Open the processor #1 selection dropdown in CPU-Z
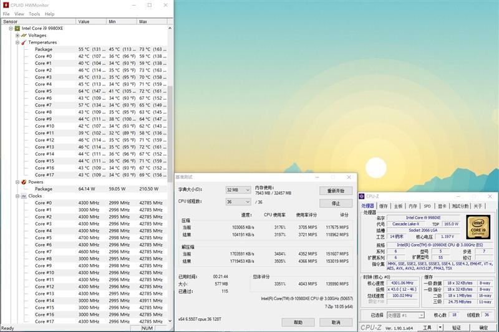Viewport: 499px width, 332px height. coord(406,315)
